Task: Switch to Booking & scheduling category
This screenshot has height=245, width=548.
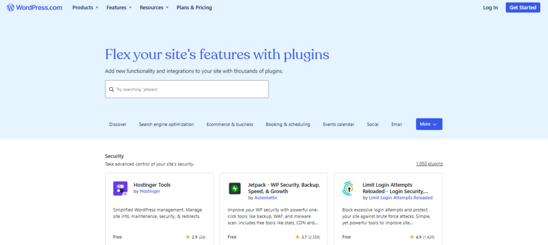Action: pos(288,124)
